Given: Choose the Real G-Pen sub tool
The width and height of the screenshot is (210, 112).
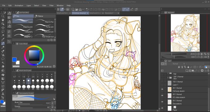Looking at the screenshot, I should (x=44, y=21).
